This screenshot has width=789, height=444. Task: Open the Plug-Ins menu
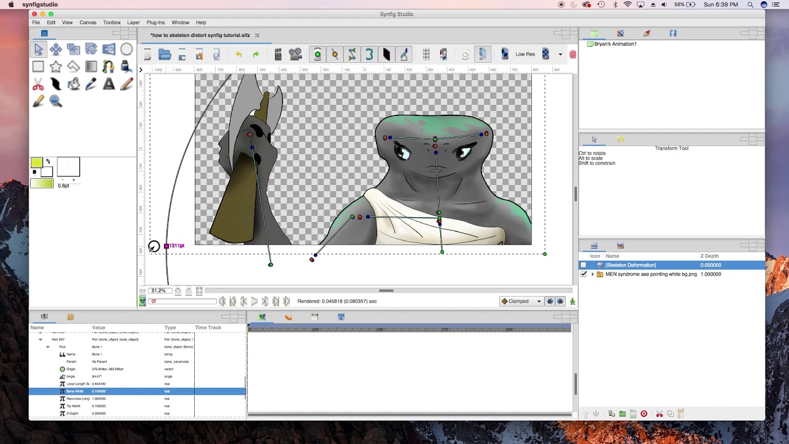pos(155,22)
